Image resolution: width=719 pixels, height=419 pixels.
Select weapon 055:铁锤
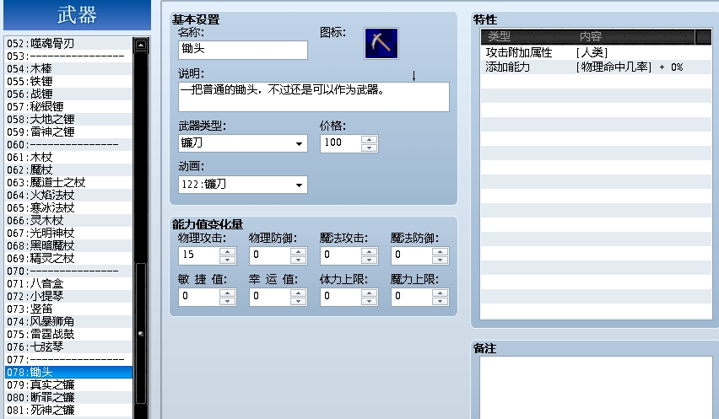click(x=69, y=81)
